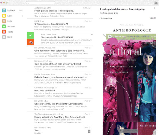The image size is (159, 135).
Task: Select the Trash label in sidebar
Action: click(x=10, y=32)
